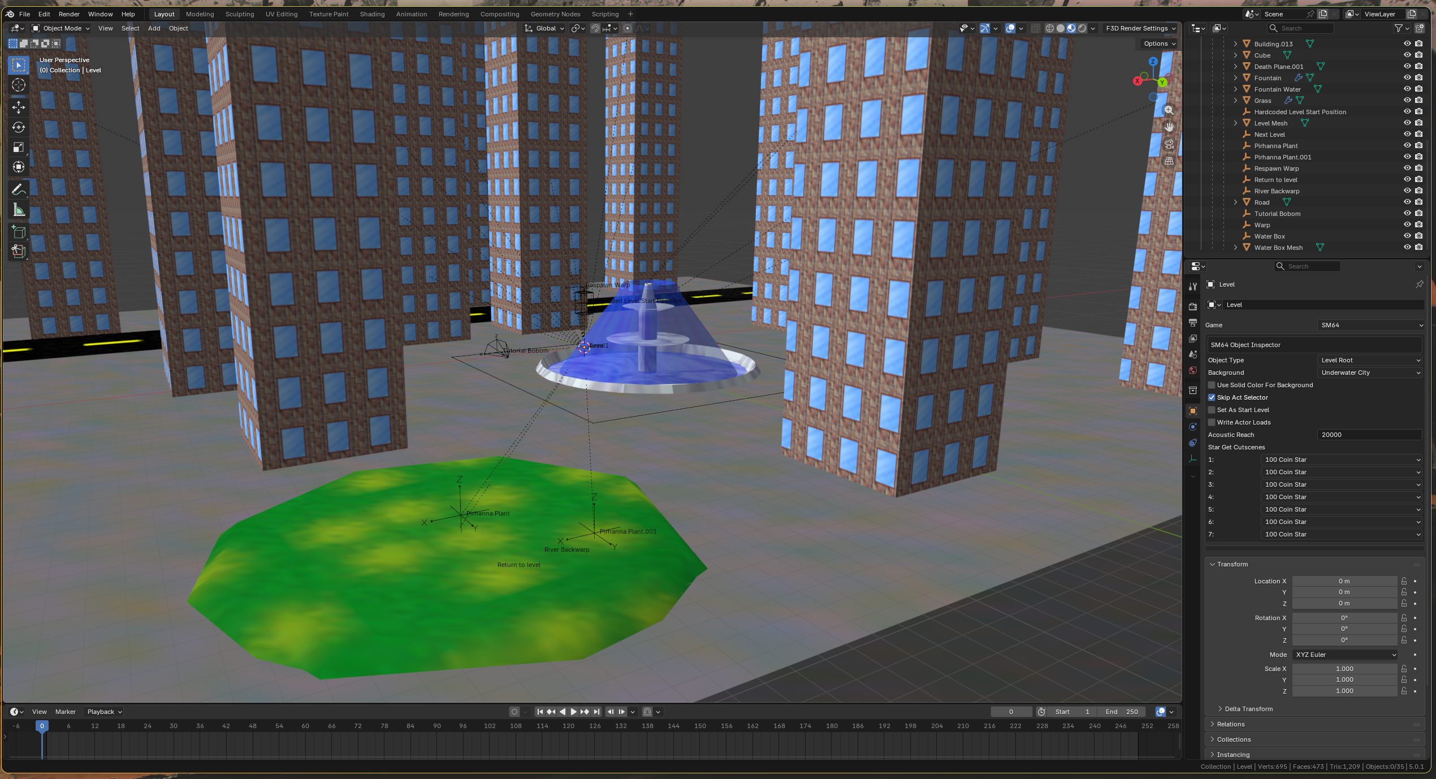The height and width of the screenshot is (779, 1436).
Task: Select the Scale tool in toolbar
Action: click(x=19, y=148)
